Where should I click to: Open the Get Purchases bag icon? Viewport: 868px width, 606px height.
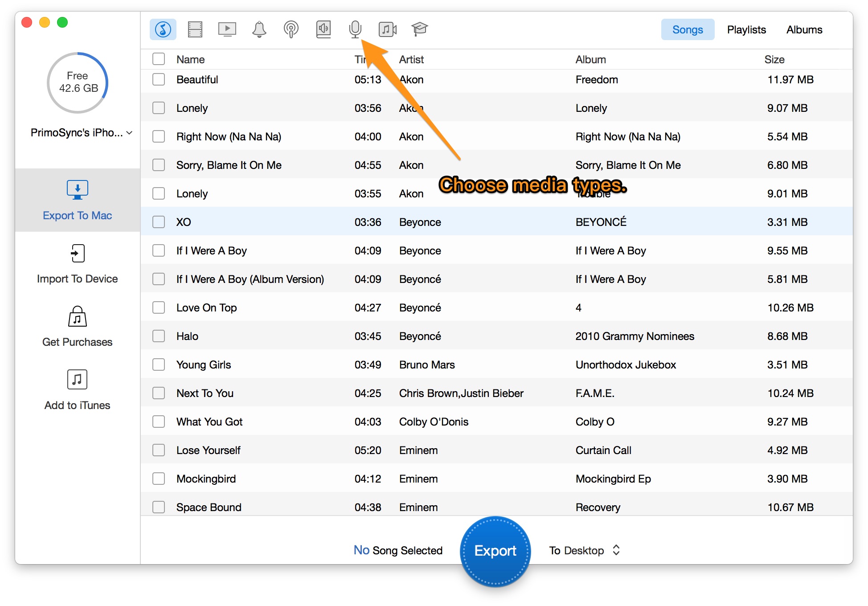tap(78, 316)
